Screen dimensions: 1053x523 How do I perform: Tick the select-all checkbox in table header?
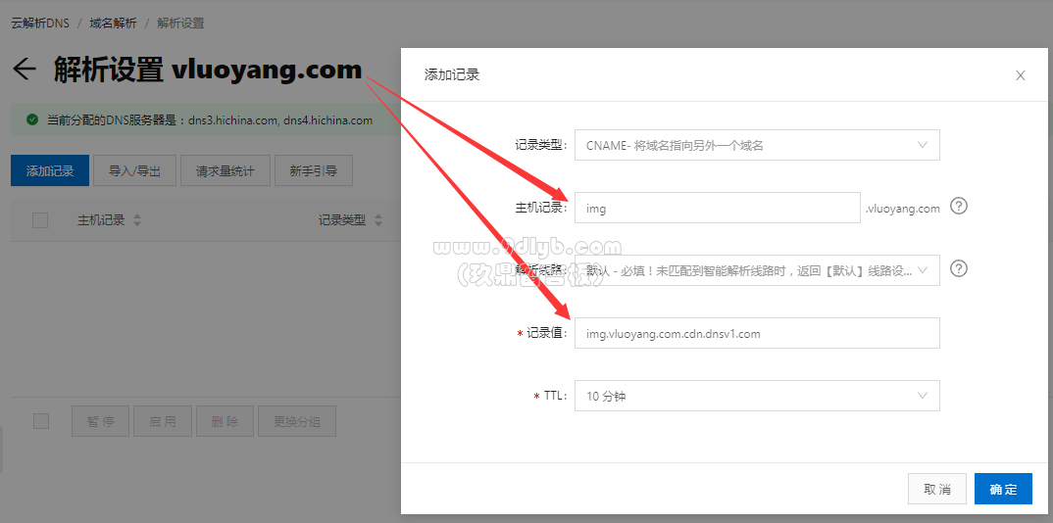click(40, 220)
